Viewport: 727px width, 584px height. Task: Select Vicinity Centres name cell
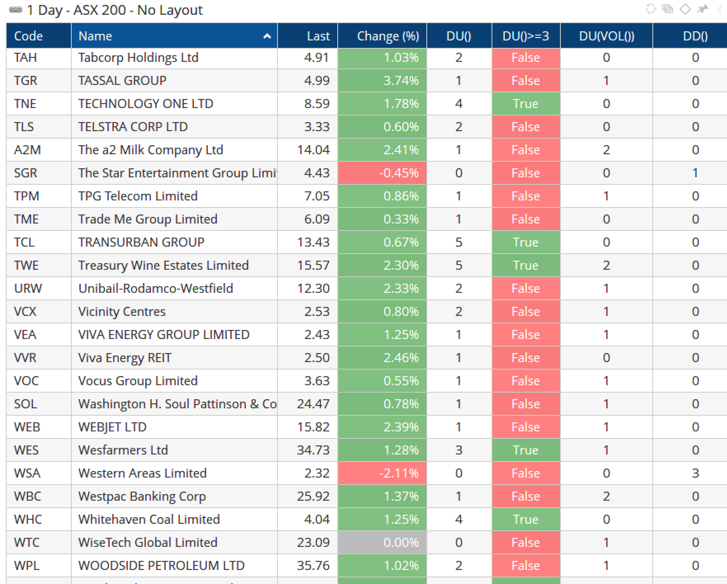pos(174,311)
